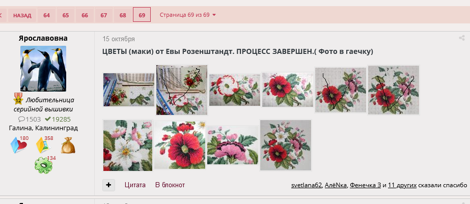Viewport: 470px width, 204px height.
Task: Open the Фенечка 3 profile link
Action: [366, 185]
